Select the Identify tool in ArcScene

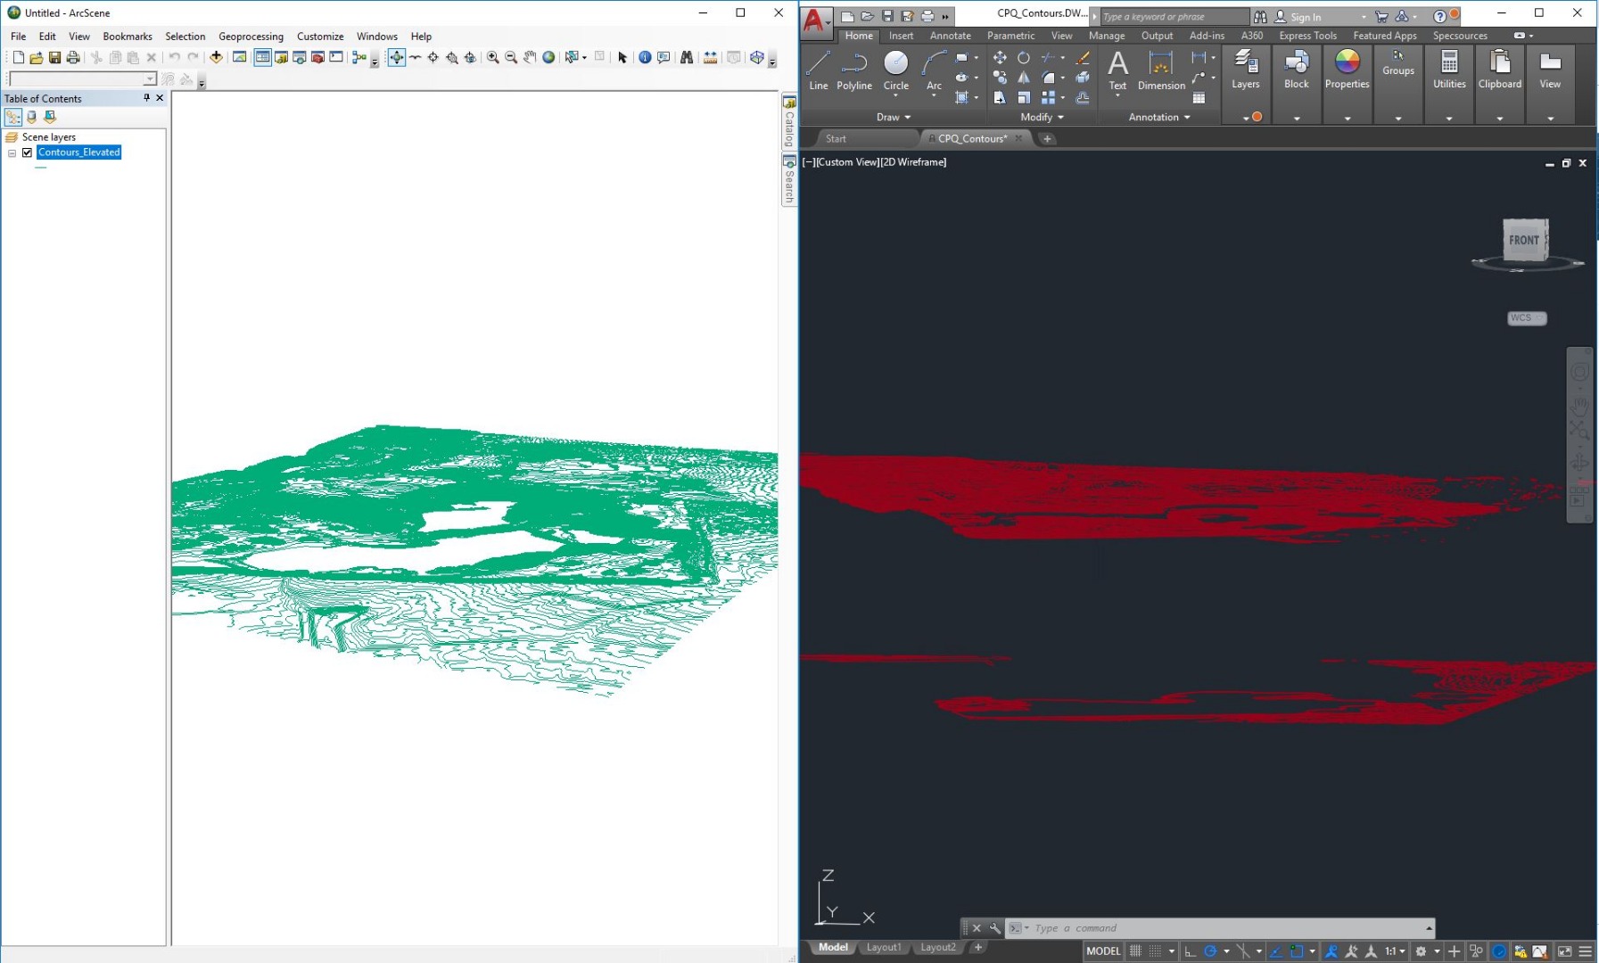645,57
